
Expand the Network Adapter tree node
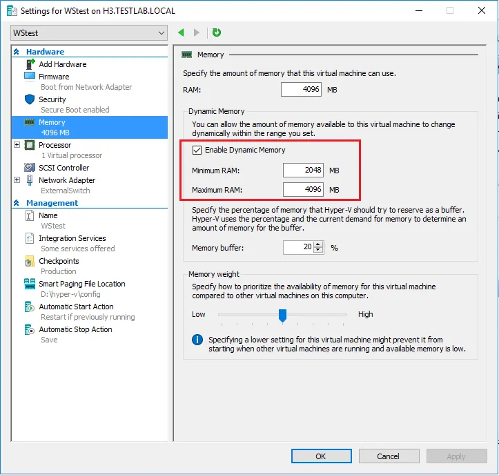(x=17, y=180)
